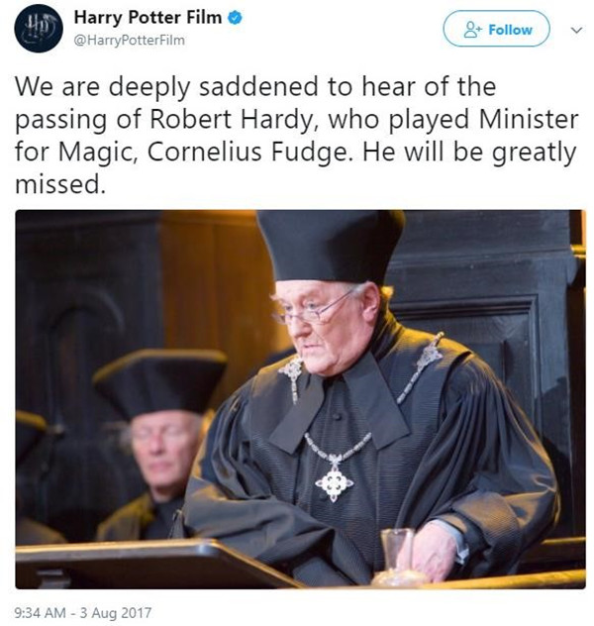This screenshot has height=626, width=594.
Task: Open the attached photo in the tweet
Action: pyautogui.click(x=300, y=399)
